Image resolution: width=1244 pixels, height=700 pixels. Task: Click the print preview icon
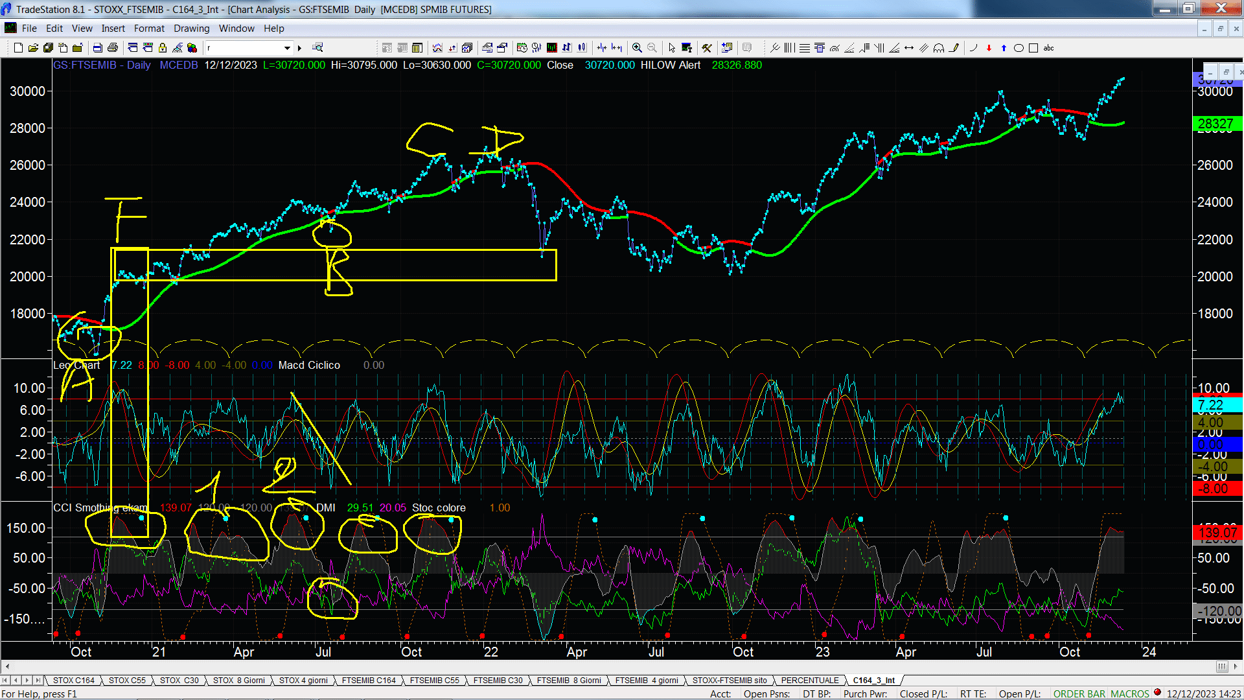pyautogui.click(x=98, y=48)
